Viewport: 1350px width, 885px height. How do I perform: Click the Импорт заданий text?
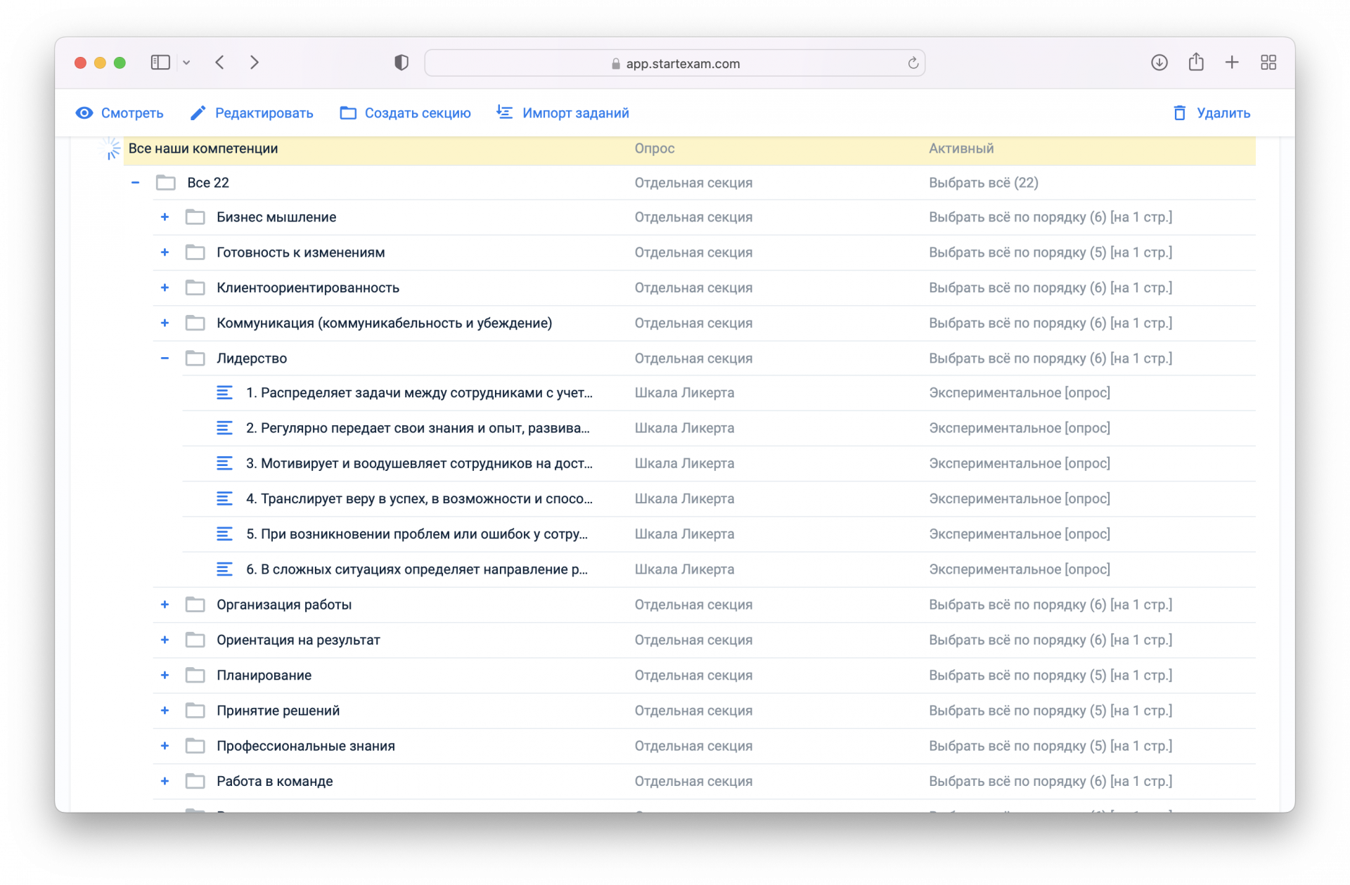tap(575, 113)
